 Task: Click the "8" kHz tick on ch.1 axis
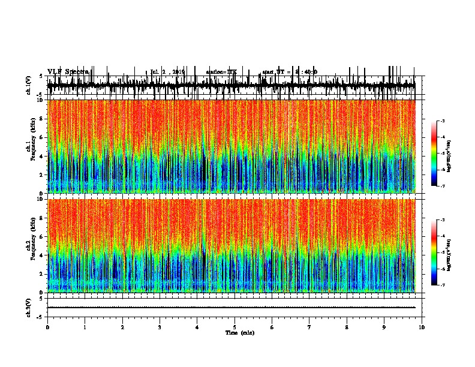pyautogui.click(x=41, y=119)
